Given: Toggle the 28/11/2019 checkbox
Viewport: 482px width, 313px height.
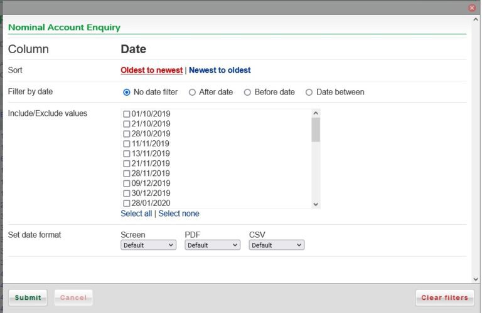Looking at the screenshot, I should click(126, 173).
